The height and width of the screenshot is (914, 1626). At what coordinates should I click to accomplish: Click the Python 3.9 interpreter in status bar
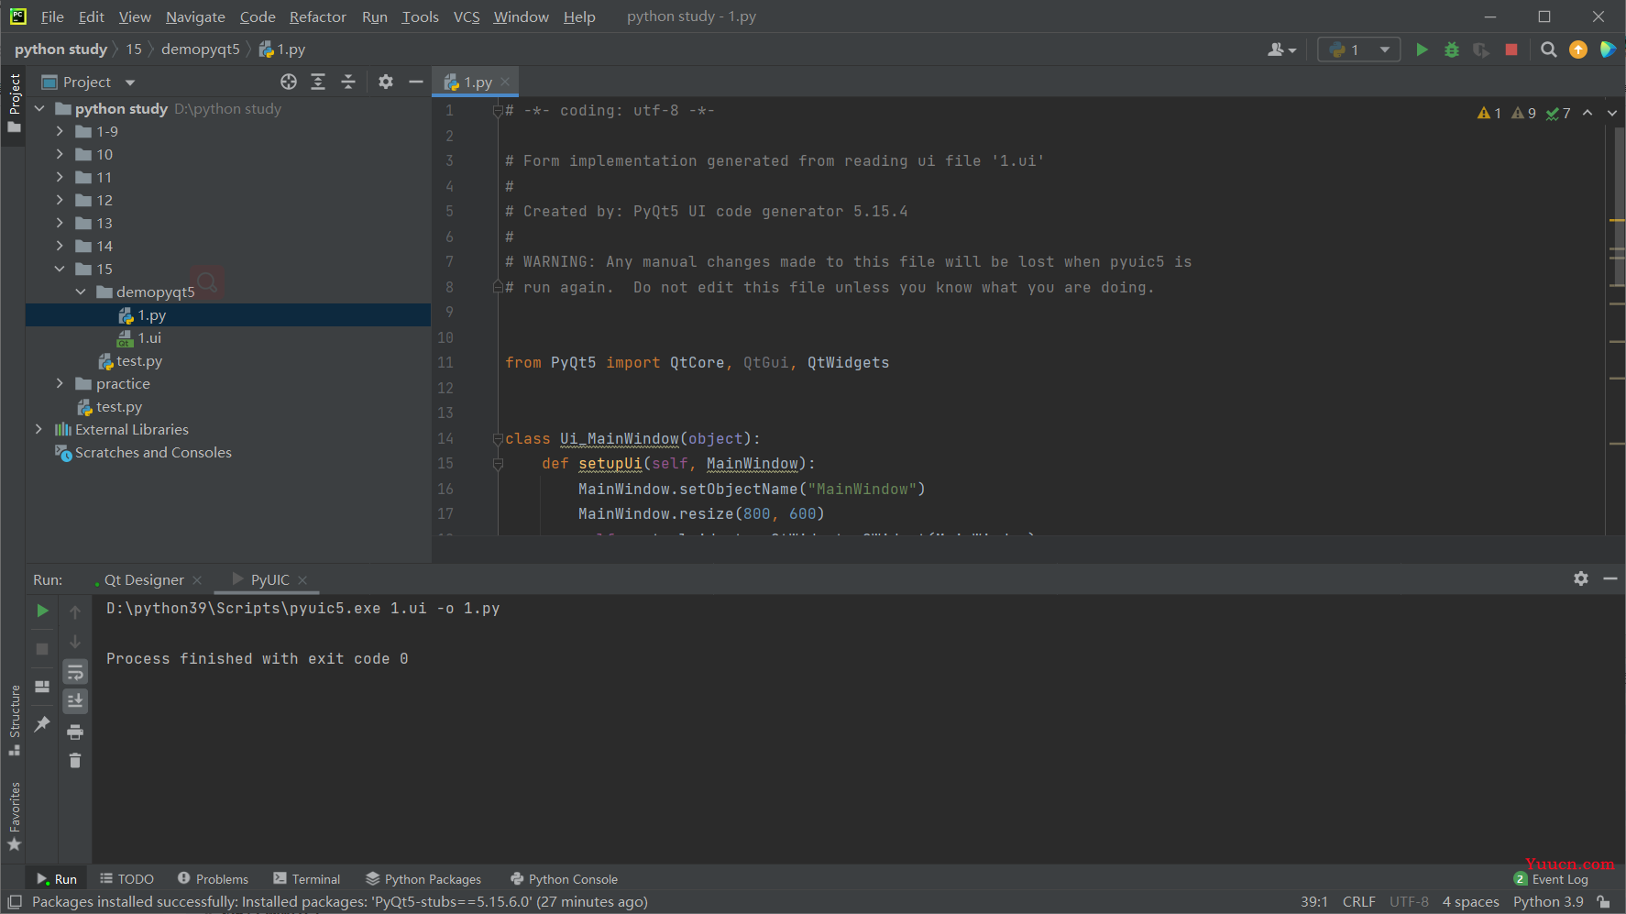coord(1548,902)
